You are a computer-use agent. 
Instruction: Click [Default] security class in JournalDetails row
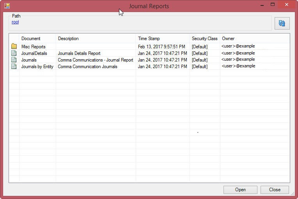coord(200,53)
